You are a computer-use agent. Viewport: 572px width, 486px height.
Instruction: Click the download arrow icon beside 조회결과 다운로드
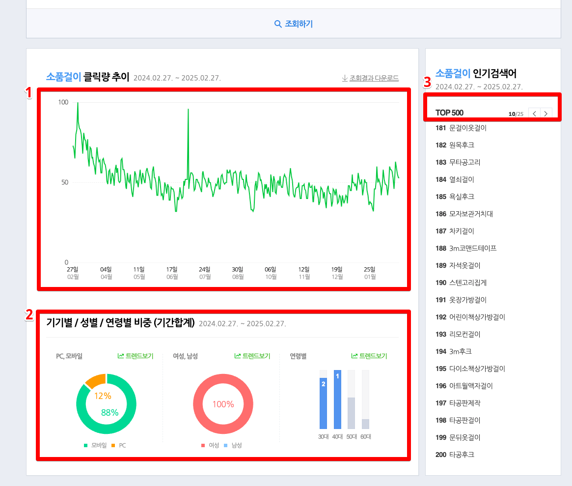coord(345,78)
